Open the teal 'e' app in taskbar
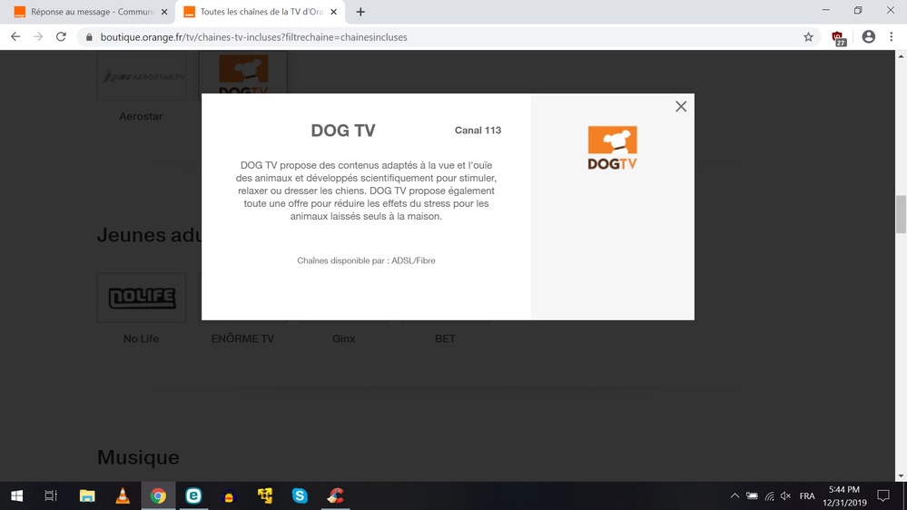The height and width of the screenshot is (510, 907). pyautogui.click(x=193, y=495)
